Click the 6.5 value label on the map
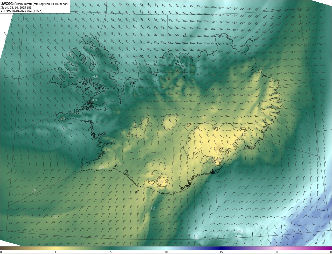This screenshot has width=332, height=254. pyautogui.click(x=15, y=44)
